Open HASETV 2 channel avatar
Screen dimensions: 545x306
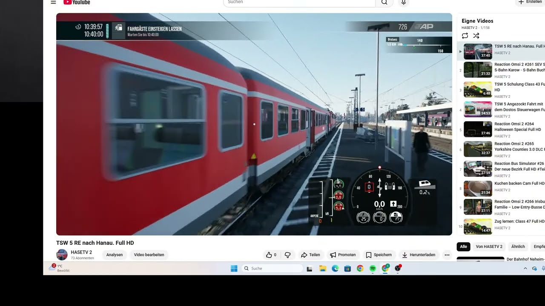tap(62, 255)
